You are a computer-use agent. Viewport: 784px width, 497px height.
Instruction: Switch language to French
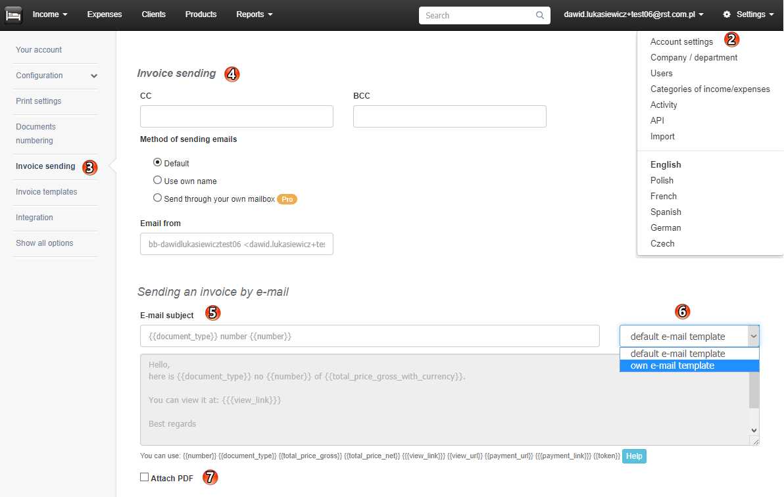(x=664, y=197)
